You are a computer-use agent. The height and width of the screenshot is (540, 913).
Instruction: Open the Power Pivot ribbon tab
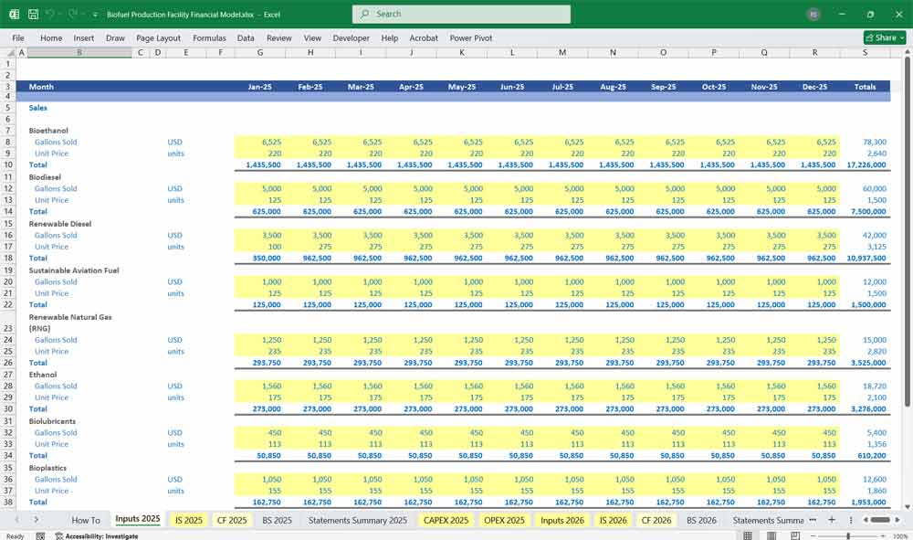click(x=470, y=38)
